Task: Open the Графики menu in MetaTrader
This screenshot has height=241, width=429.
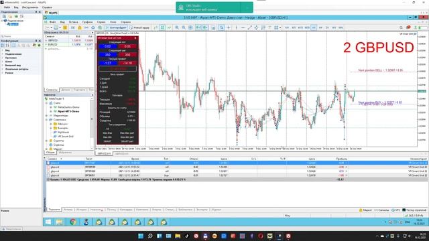Action: (88, 22)
